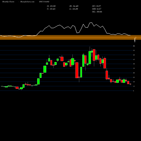The width and height of the screenshot is (141, 141).
Task: Click the price axis label '21'
Action: point(134,77)
